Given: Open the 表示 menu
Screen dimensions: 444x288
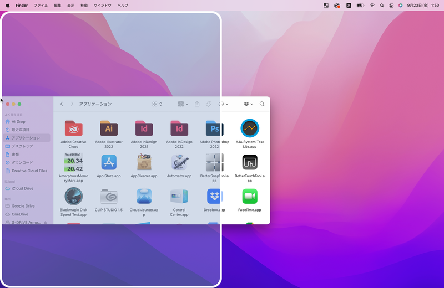Looking at the screenshot, I should click(71, 5).
